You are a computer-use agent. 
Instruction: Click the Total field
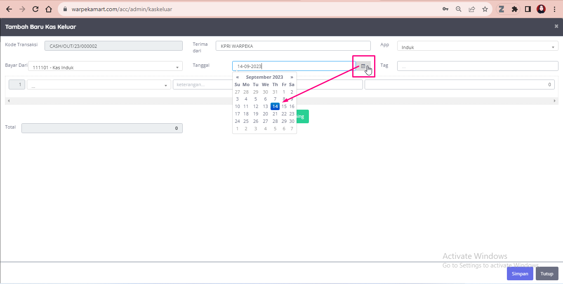pos(102,128)
